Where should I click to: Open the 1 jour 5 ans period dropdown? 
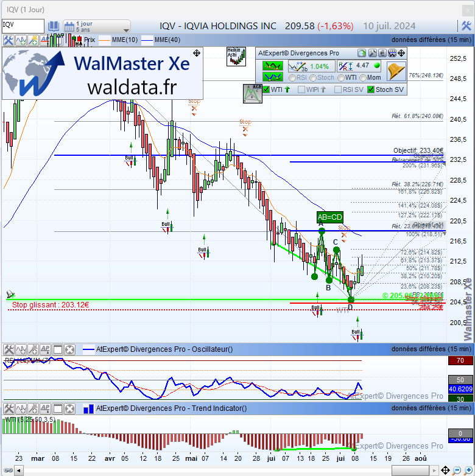tap(97, 26)
